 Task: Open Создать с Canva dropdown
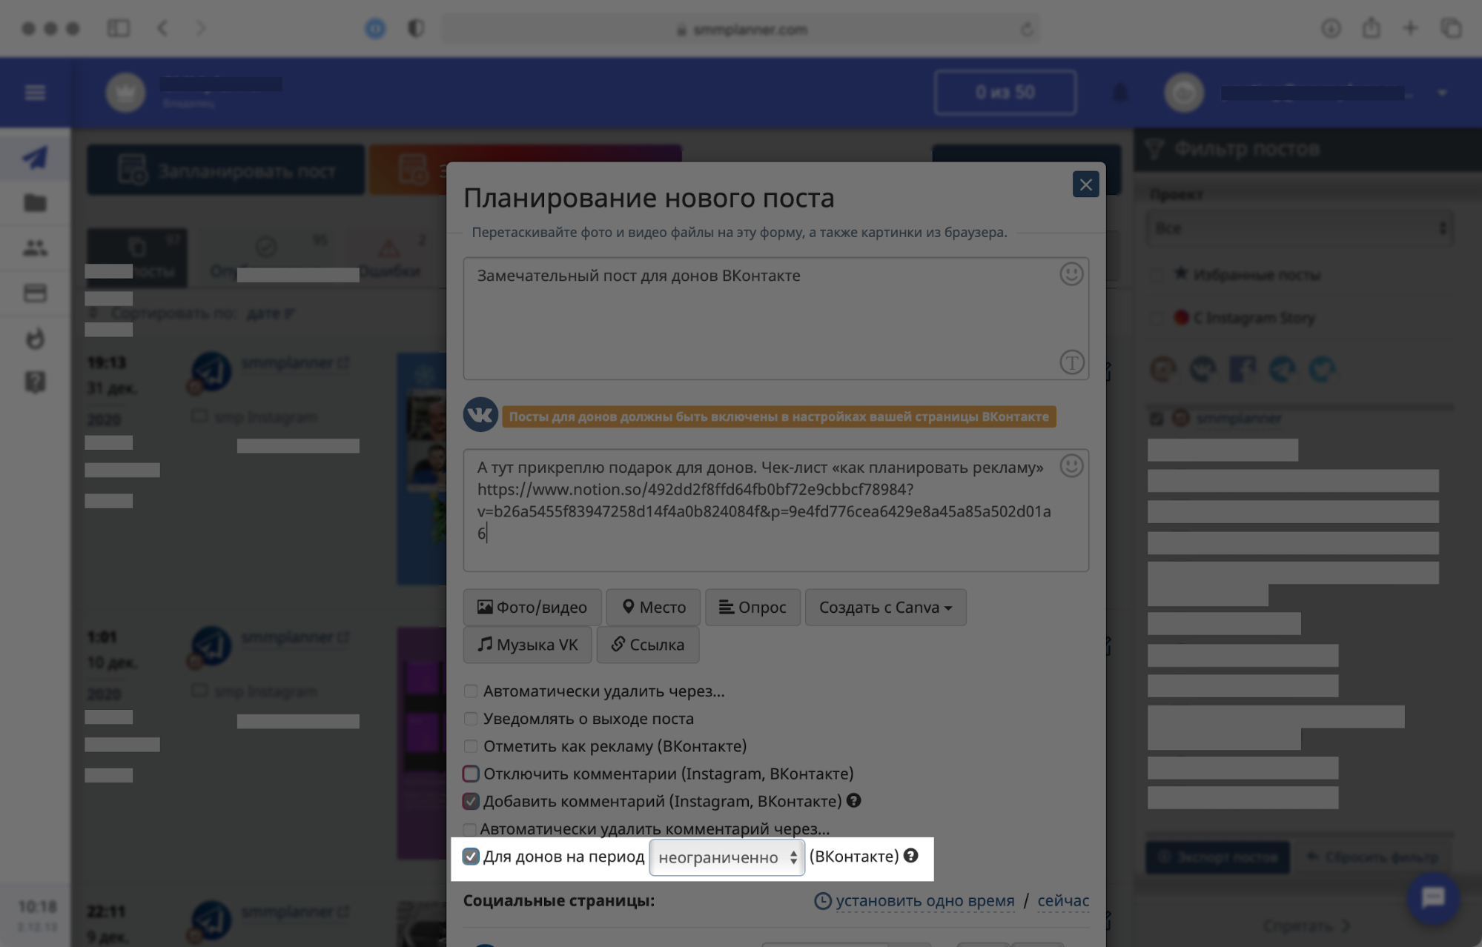coord(885,608)
